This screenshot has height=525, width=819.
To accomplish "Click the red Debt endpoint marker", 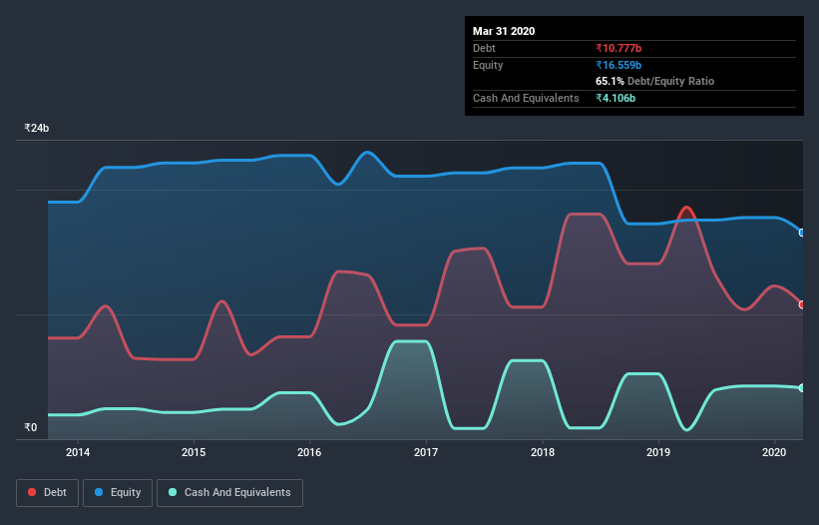I will click(802, 304).
